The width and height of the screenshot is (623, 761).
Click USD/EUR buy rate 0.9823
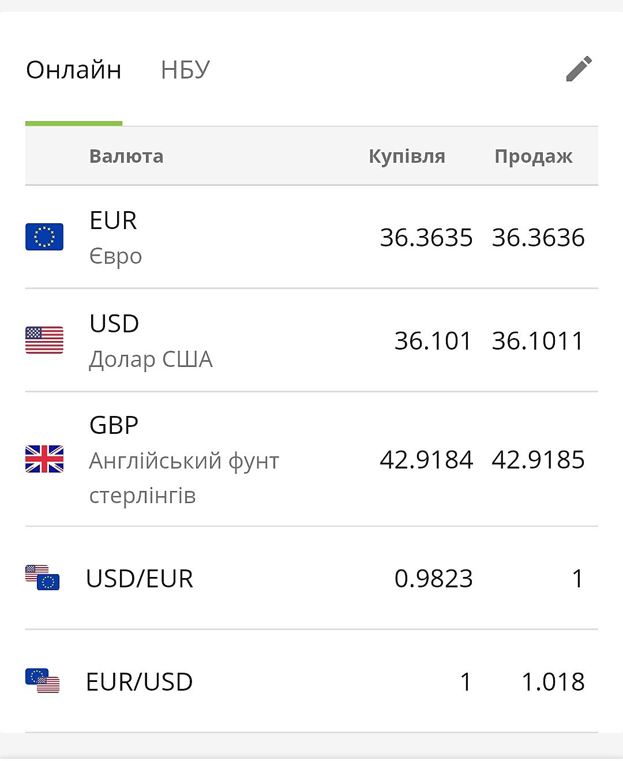tap(433, 579)
